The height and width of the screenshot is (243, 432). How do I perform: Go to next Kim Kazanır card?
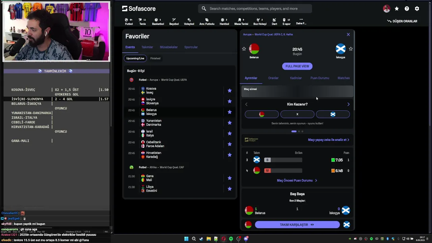348,104
